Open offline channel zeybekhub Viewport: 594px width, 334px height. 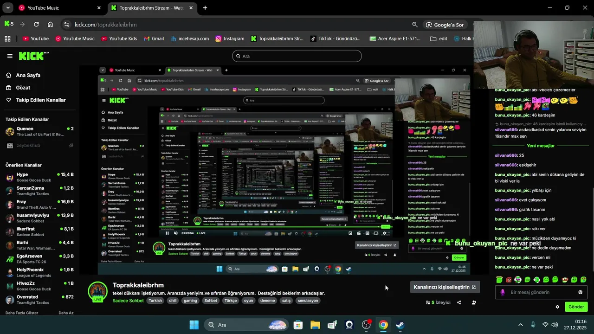point(39,146)
